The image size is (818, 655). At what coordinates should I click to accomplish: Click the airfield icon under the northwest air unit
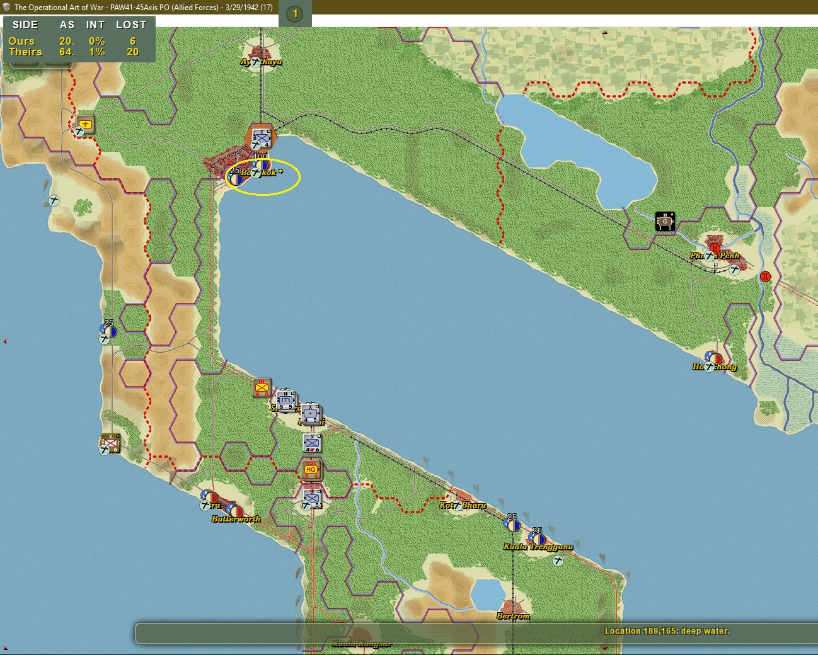pos(79,131)
